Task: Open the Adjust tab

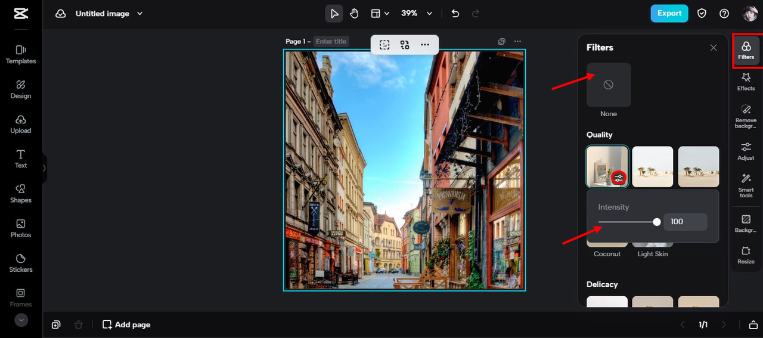Action: click(x=746, y=151)
